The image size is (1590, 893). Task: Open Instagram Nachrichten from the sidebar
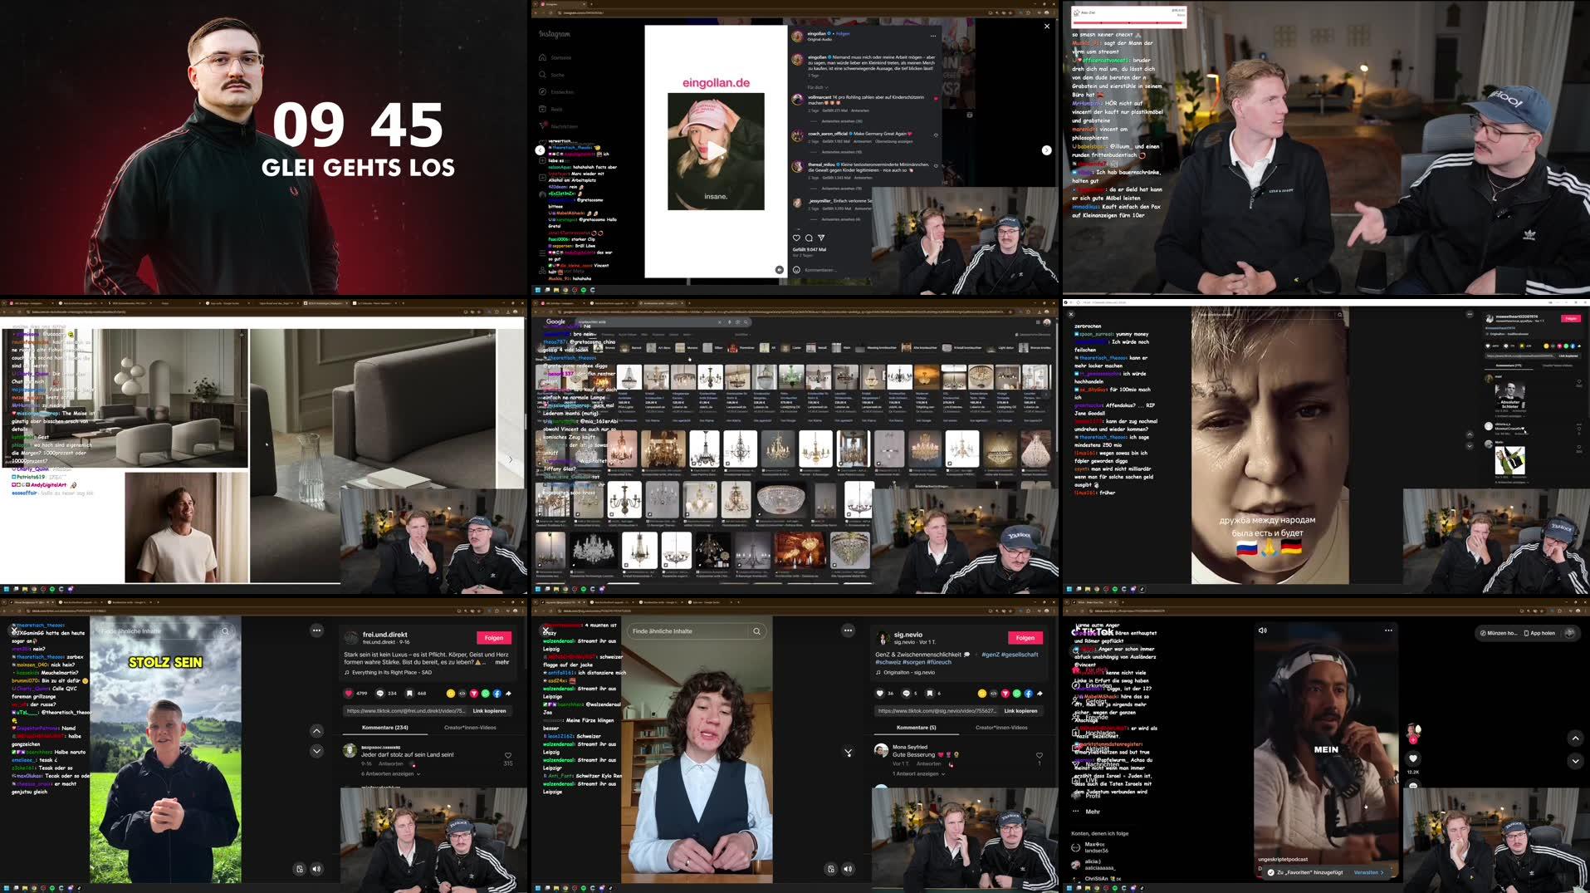click(x=542, y=126)
